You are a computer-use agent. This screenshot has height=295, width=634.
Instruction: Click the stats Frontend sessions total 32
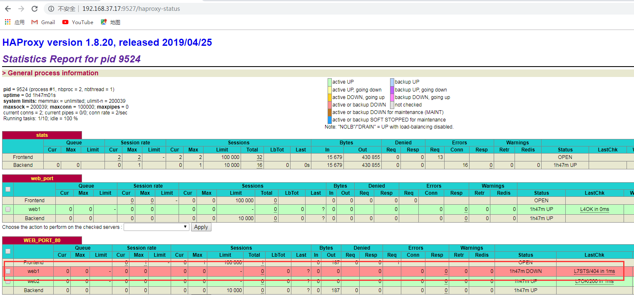coord(260,157)
